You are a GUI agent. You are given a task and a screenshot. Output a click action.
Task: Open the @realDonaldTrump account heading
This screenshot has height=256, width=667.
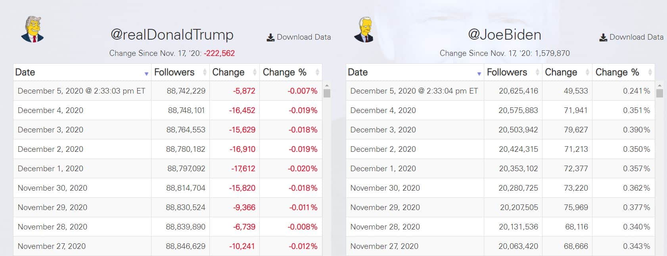click(172, 35)
